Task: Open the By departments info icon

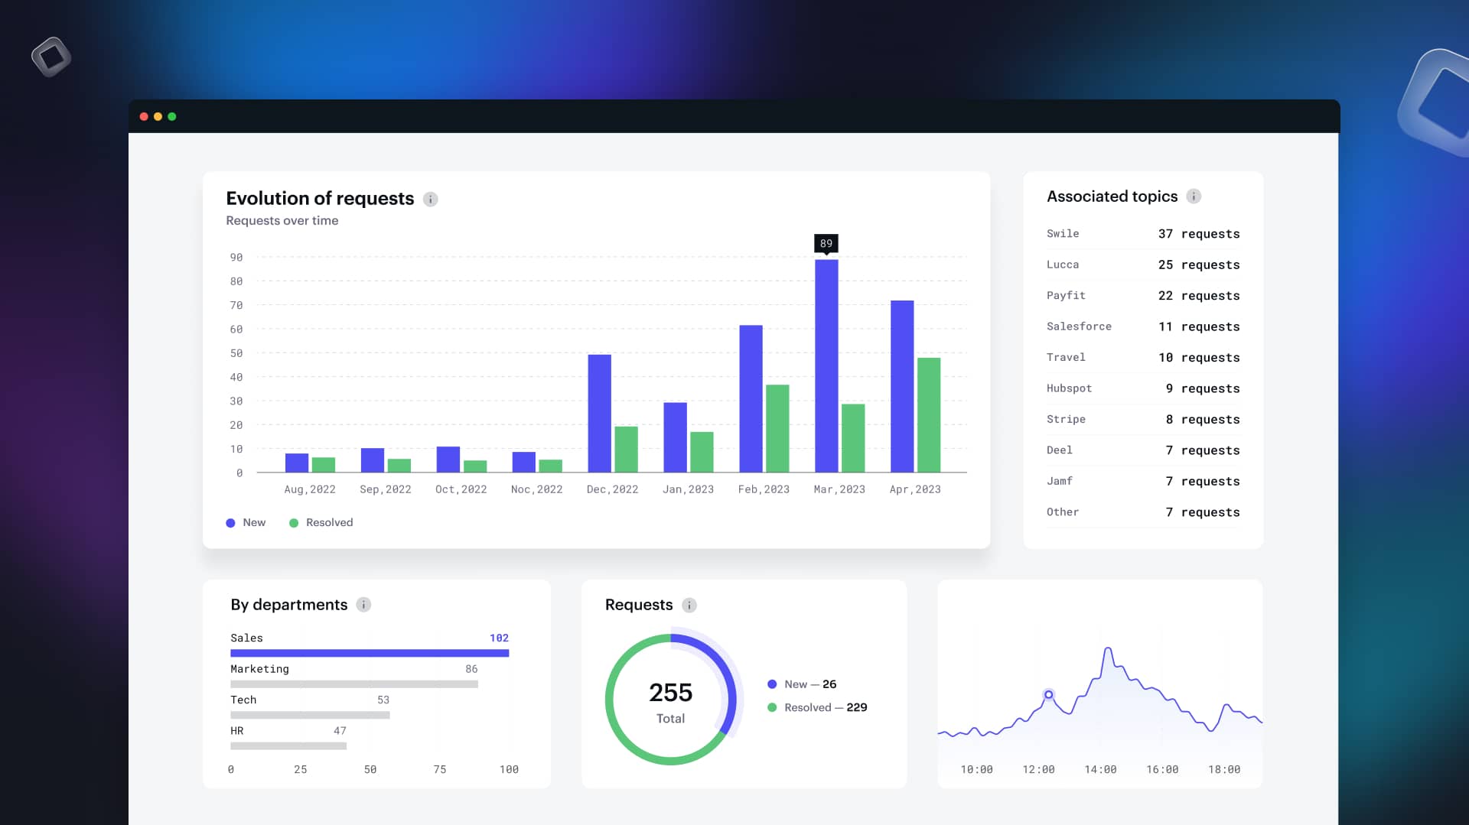Action: (x=364, y=605)
